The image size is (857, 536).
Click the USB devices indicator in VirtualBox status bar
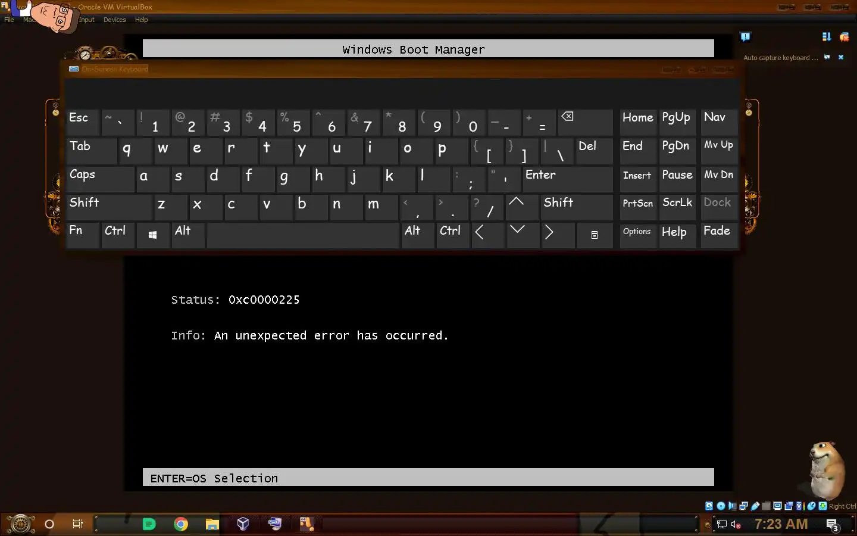[x=755, y=506]
